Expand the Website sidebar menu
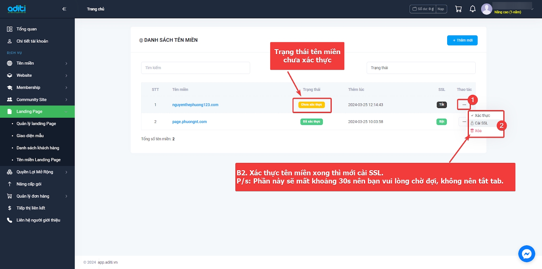 (37, 76)
